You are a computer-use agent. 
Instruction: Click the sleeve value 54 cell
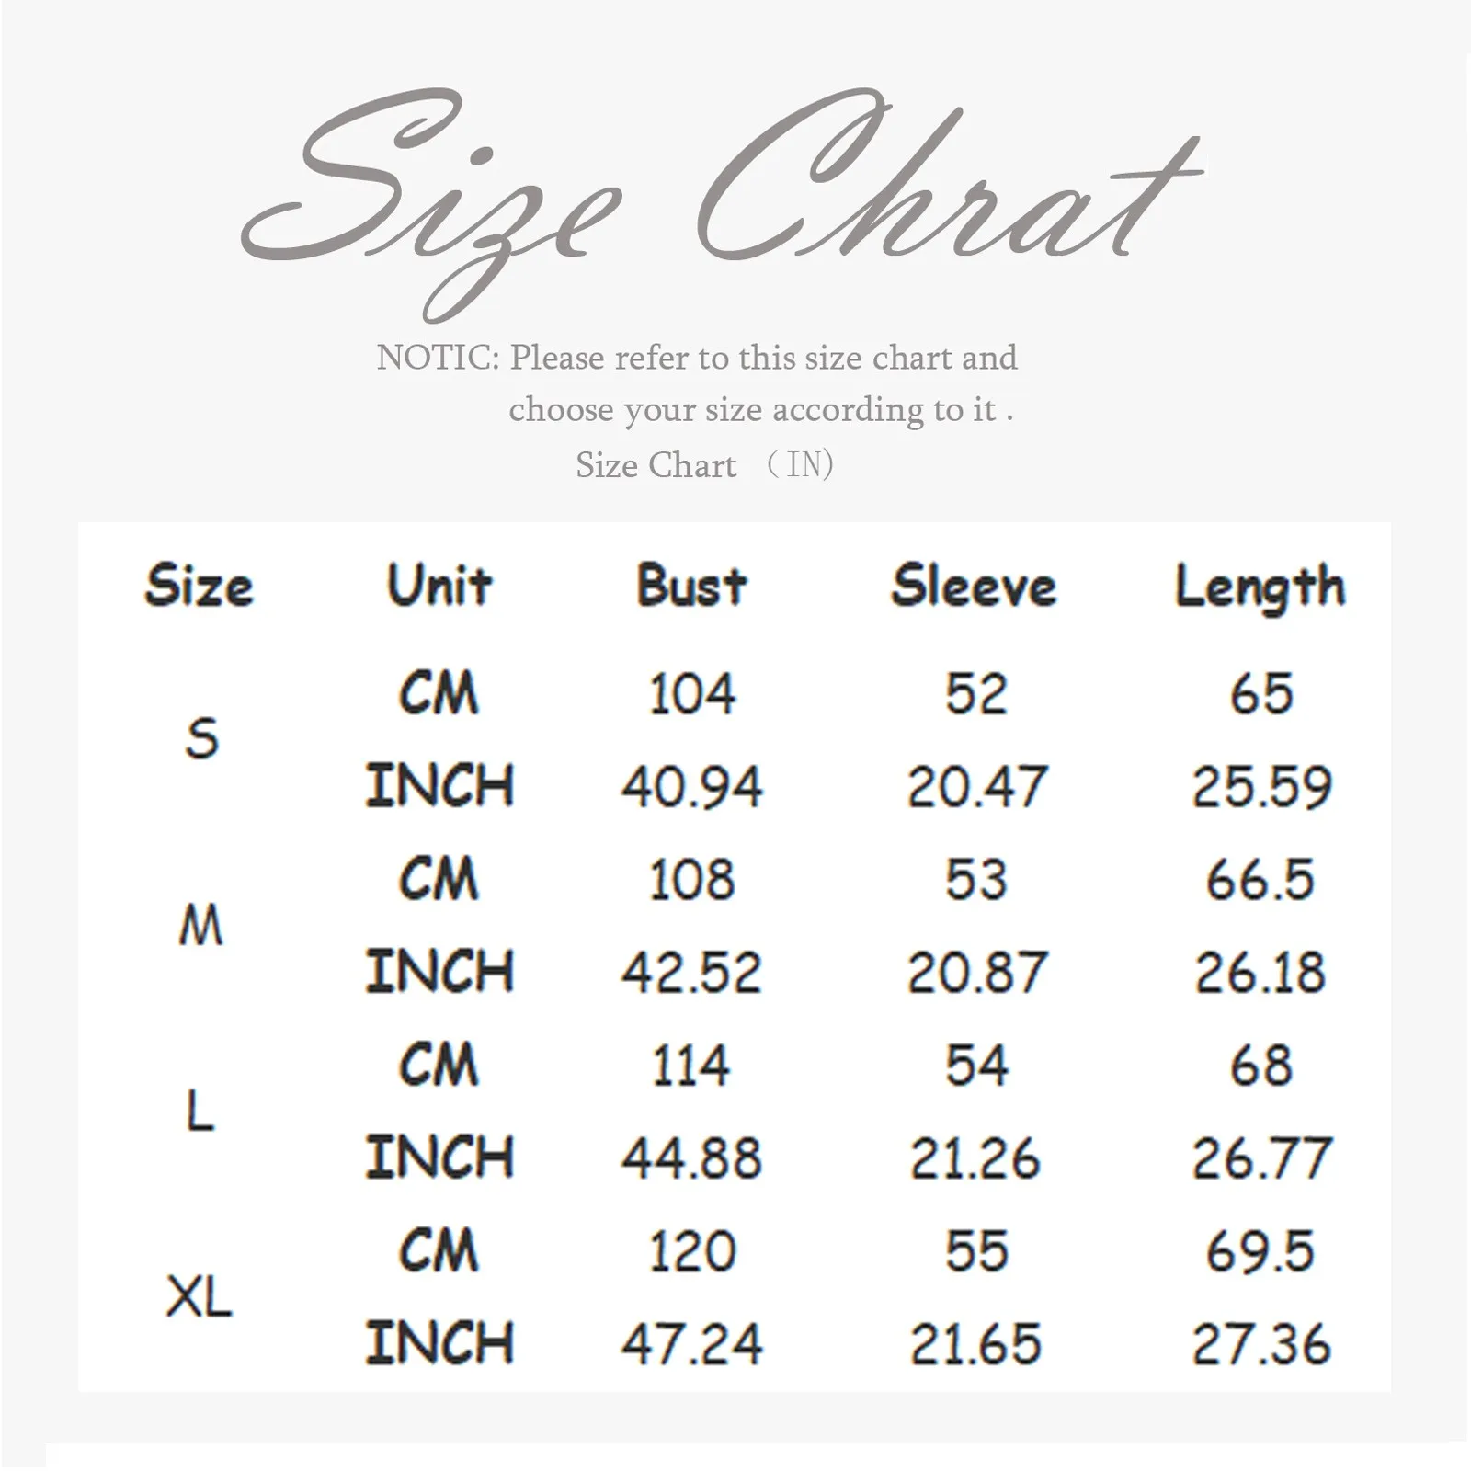pyautogui.click(x=976, y=1066)
